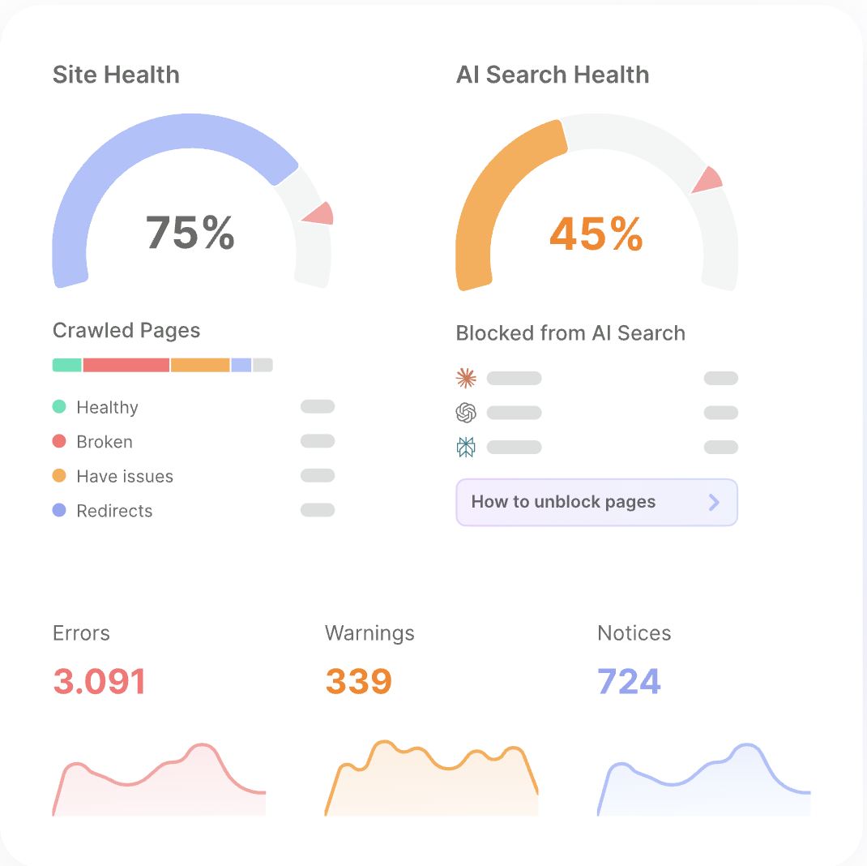Select the blue Redirects legend dot
Screen dimensions: 867x866
click(x=59, y=510)
